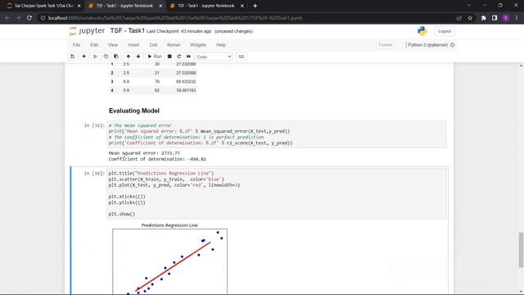Go forward with the browser forward arrow
The width and height of the screenshot is (524, 295).
(x=18, y=18)
